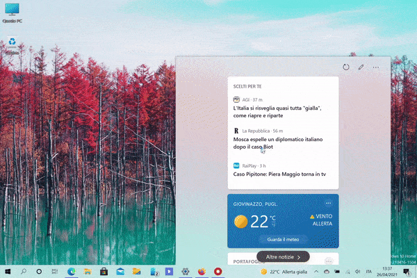Open the Windows Start menu
The height and width of the screenshot is (278, 417).
[x=8, y=271]
